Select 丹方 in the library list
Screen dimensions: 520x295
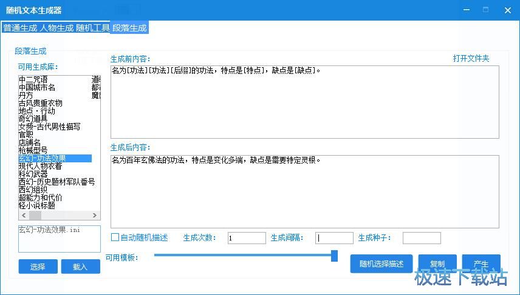(x=26, y=95)
